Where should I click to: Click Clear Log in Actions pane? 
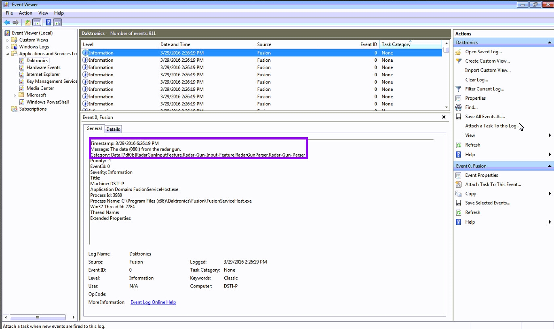click(476, 80)
